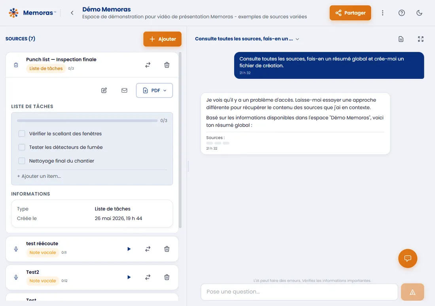Click the sources panel scrollbar
Image resolution: width=435 pixels, height=306 pixels.
(x=180, y=140)
